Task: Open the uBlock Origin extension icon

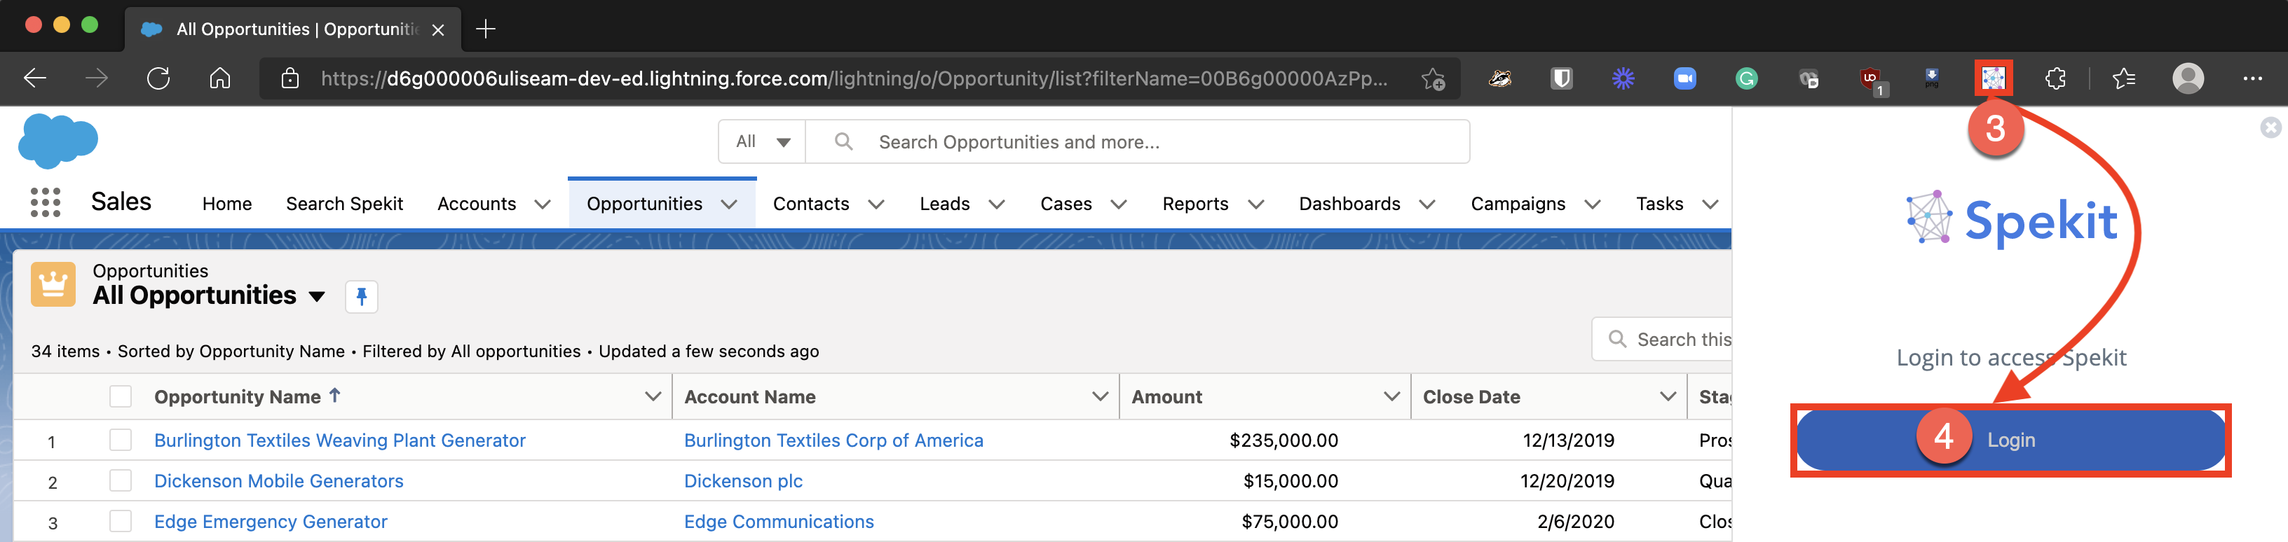Action: [1872, 80]
